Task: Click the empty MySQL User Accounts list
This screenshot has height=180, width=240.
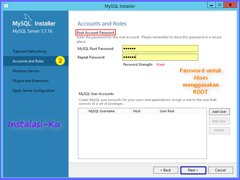Action: click(142, 135)
